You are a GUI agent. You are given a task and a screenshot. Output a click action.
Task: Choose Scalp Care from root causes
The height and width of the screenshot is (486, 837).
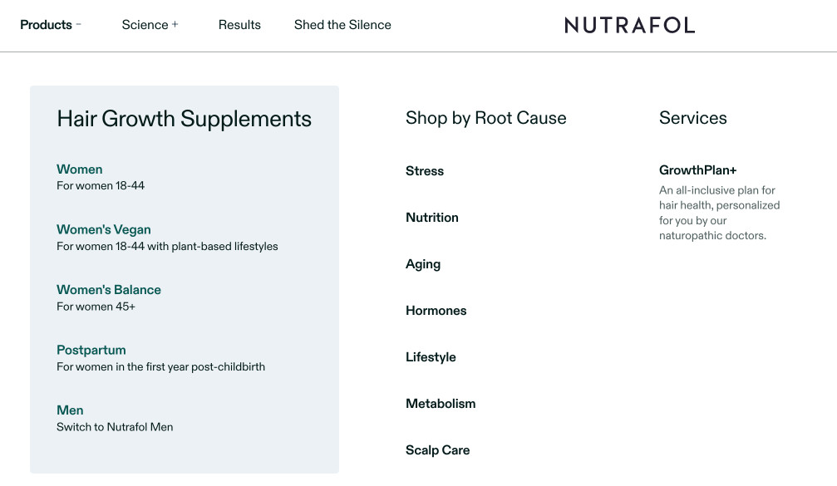tap(437, 450)
